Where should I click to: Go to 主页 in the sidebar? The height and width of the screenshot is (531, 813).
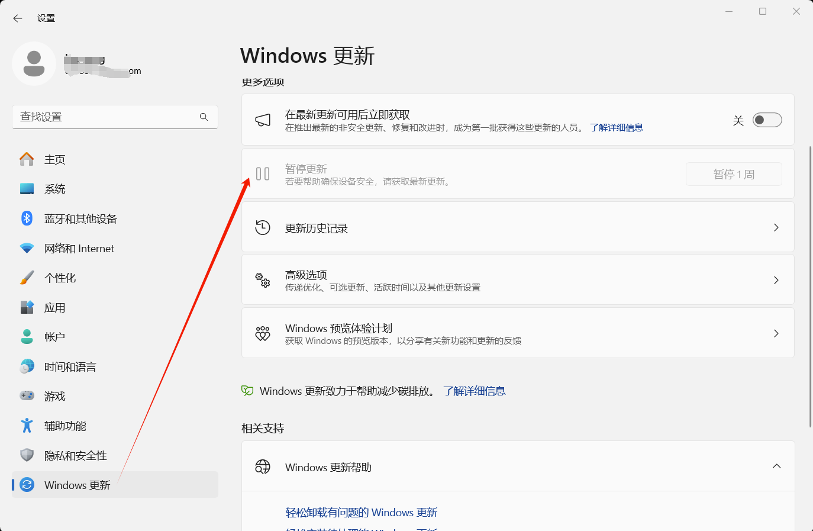(115, 159)
